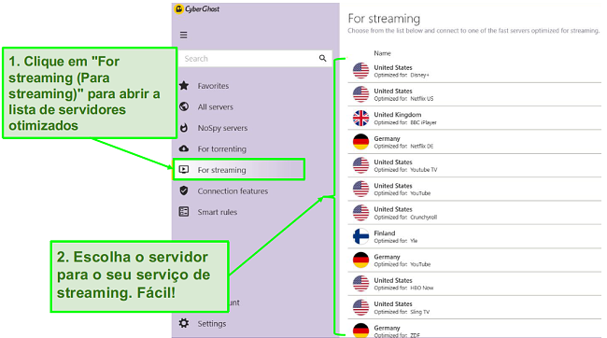Click the Connection features shield icon

click(x=184, y=190)
